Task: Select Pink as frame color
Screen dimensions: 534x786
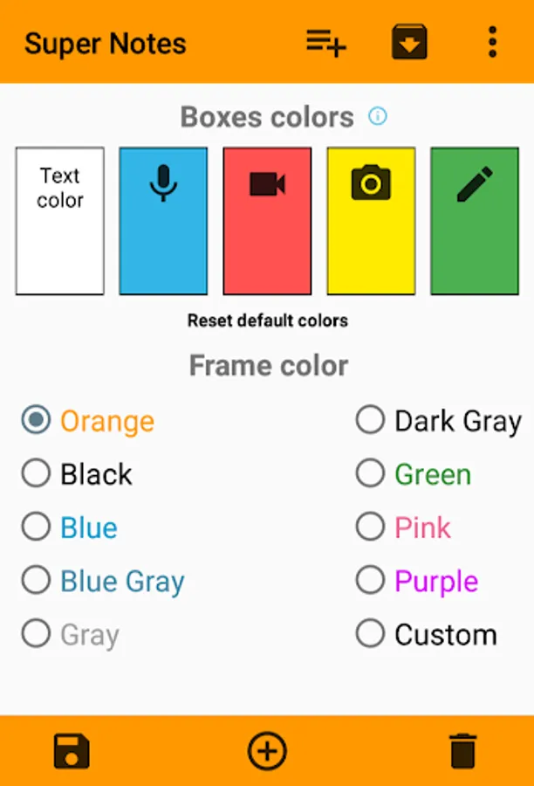Action: click(371, 527)
